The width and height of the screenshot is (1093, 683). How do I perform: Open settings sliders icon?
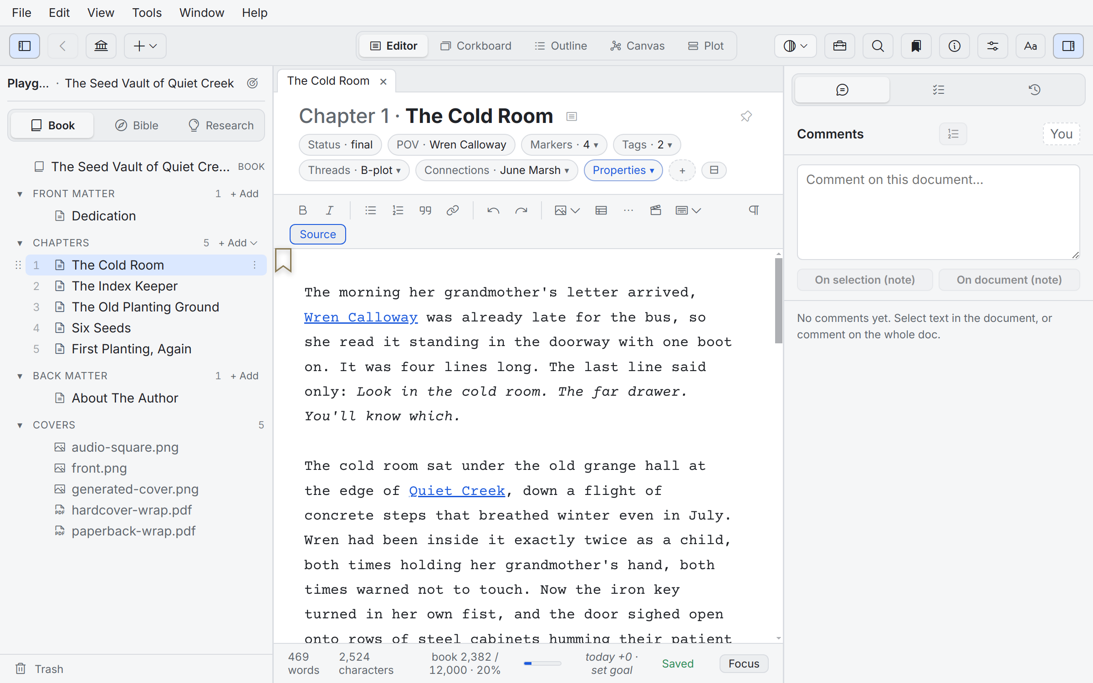pos(992,46)
